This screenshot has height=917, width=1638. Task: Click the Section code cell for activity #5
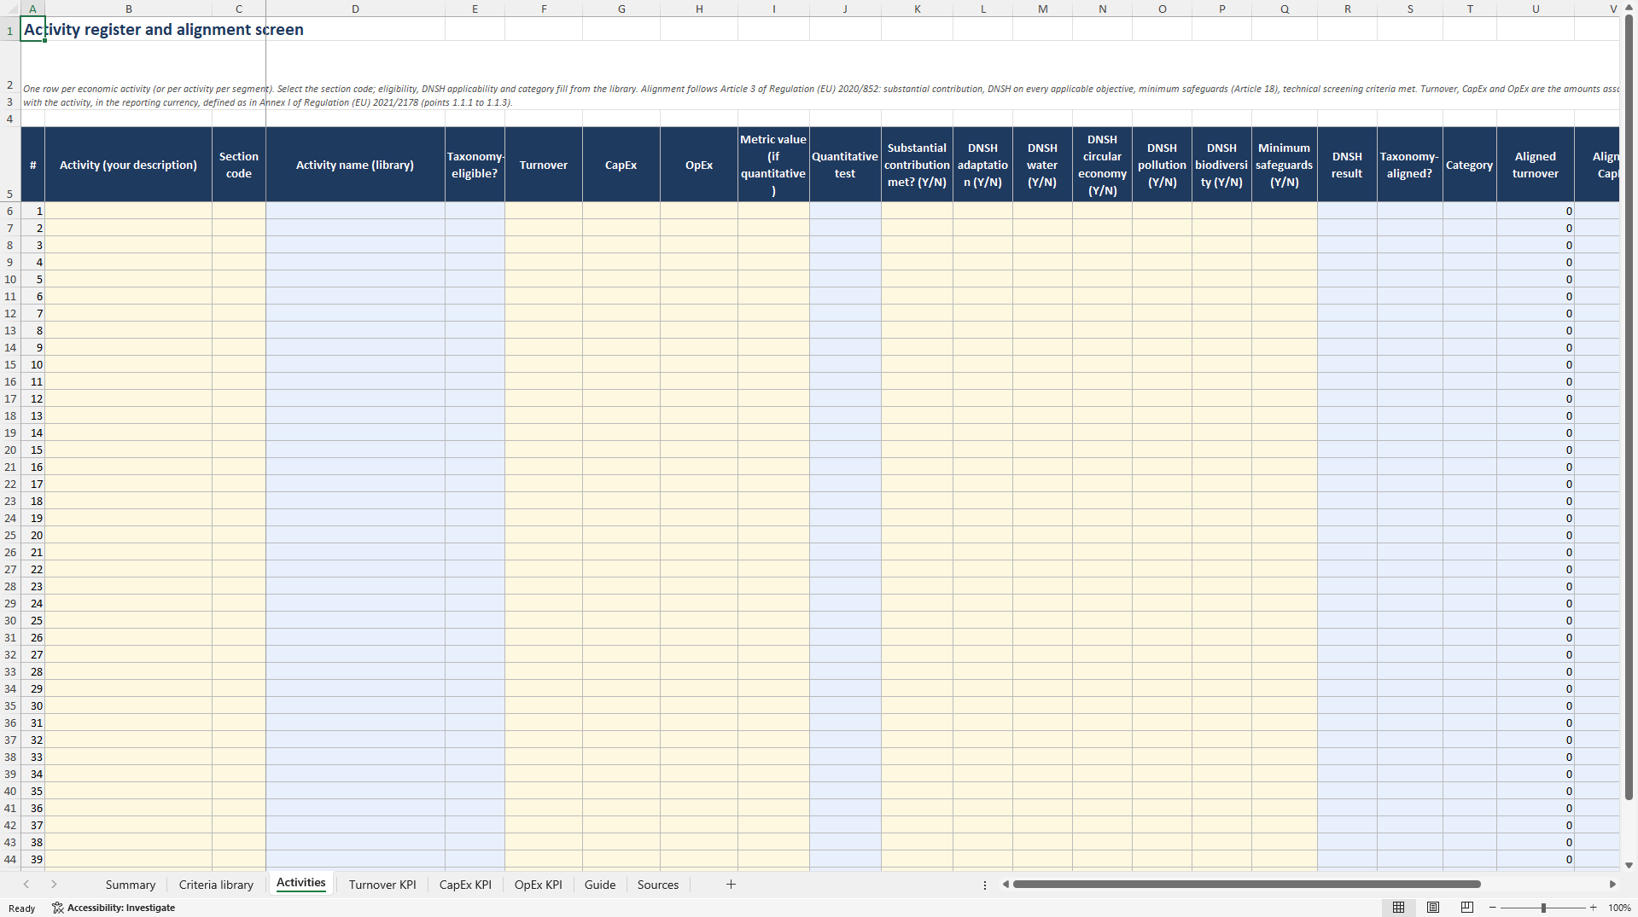click(x=239, y=279)
